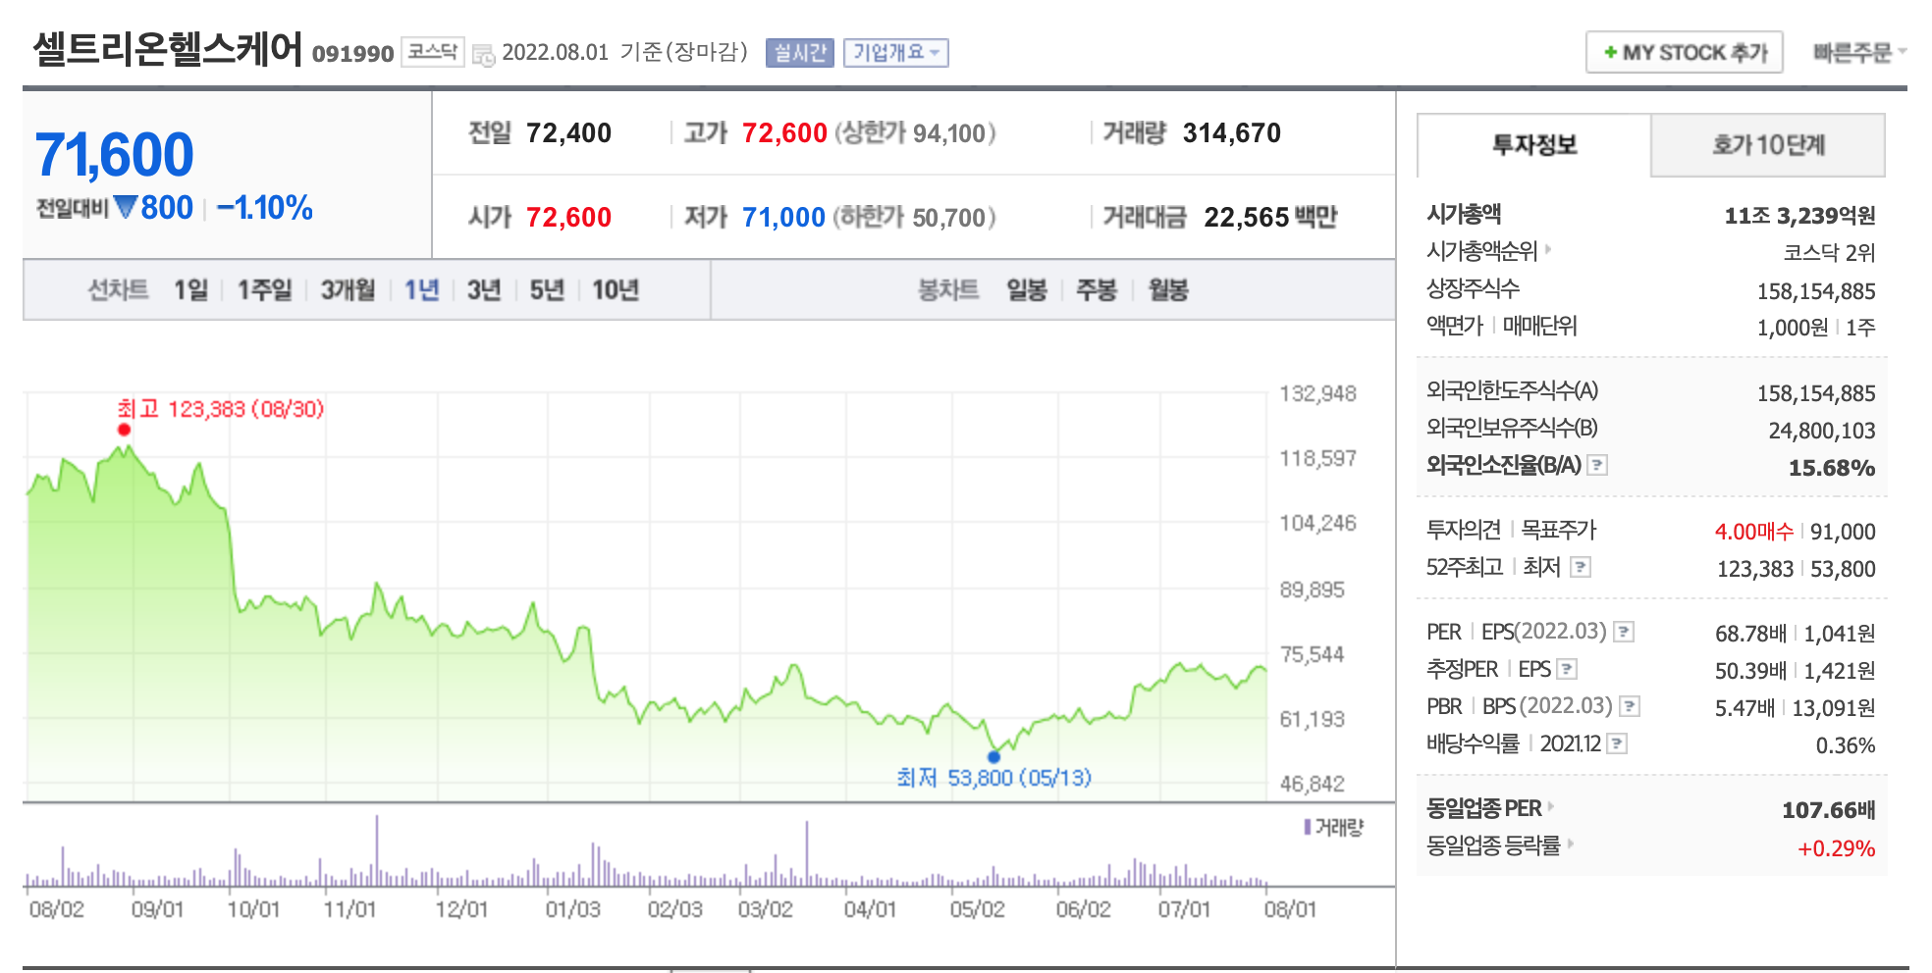Select the 10년 line chart period
This screenshot has height=973, width=1932.
(616, 290)
